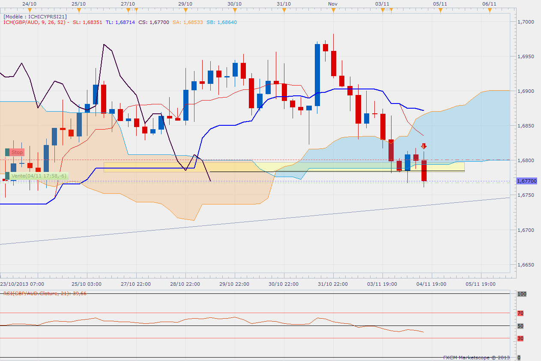The image size is (541, 361).
Task: Click the orange marker under the 29/10 date
Action: tap(185, 9)
